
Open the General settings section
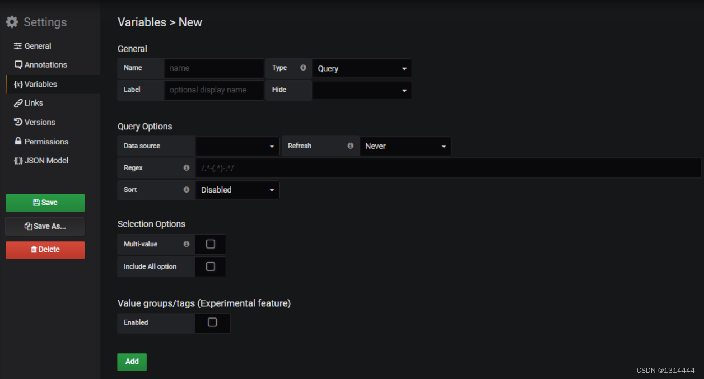click(32, 46)
